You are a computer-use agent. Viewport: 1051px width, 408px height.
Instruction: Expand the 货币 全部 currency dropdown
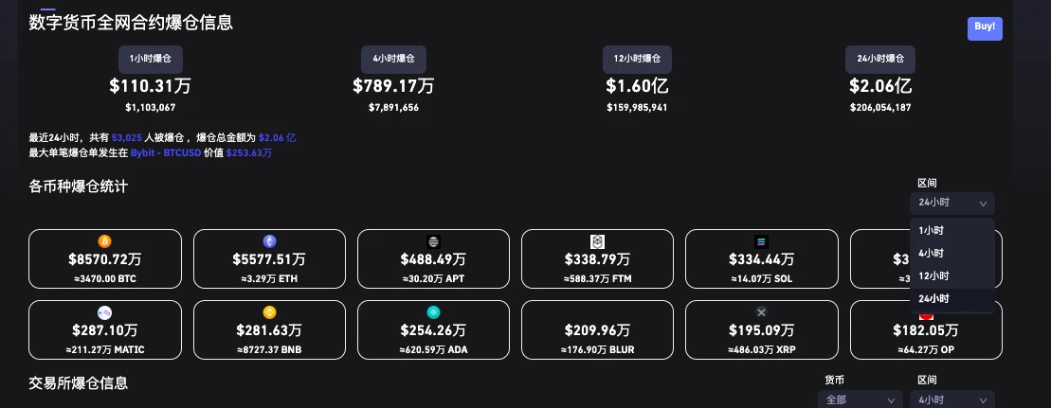click(861, 399)
